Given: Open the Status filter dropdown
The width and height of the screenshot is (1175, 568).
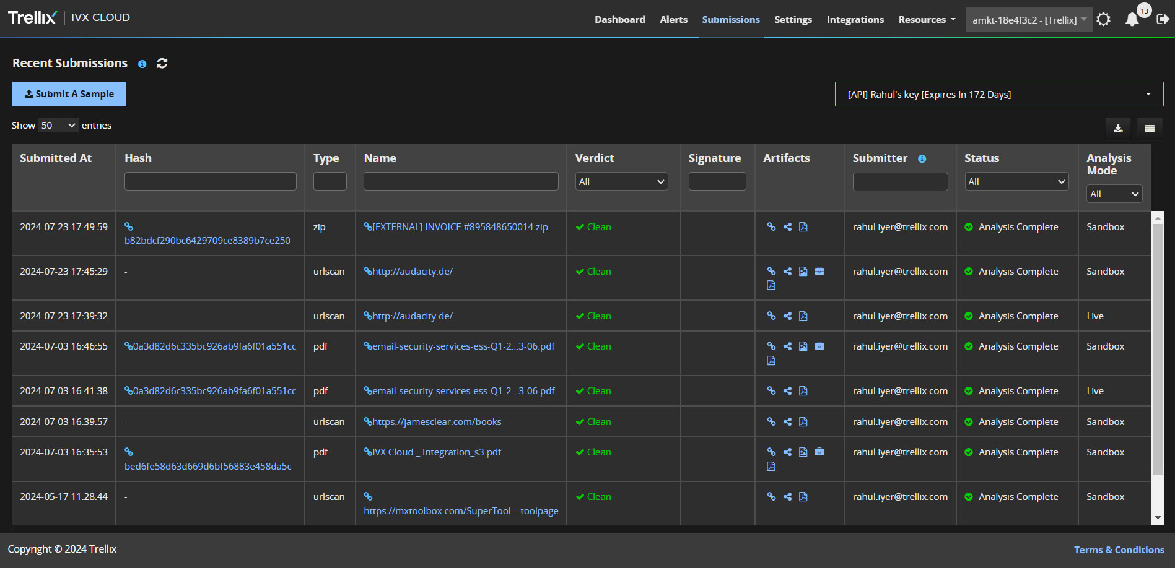Looking at the screenshot, I should tap(1016, 181).
